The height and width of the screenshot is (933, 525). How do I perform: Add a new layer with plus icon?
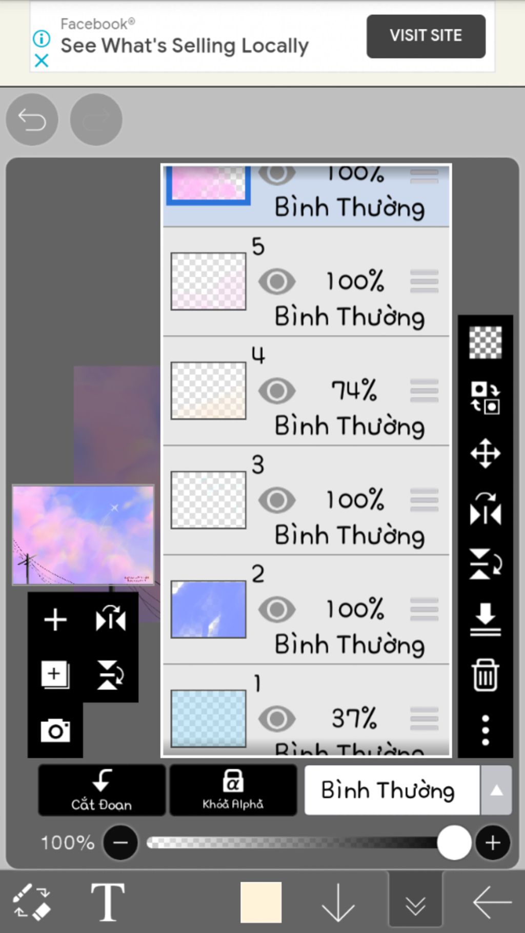pyautogui.click(x=55, y=620)
